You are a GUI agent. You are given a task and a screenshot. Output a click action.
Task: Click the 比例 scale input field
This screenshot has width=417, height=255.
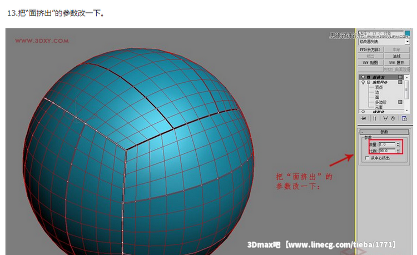(387, 151)
